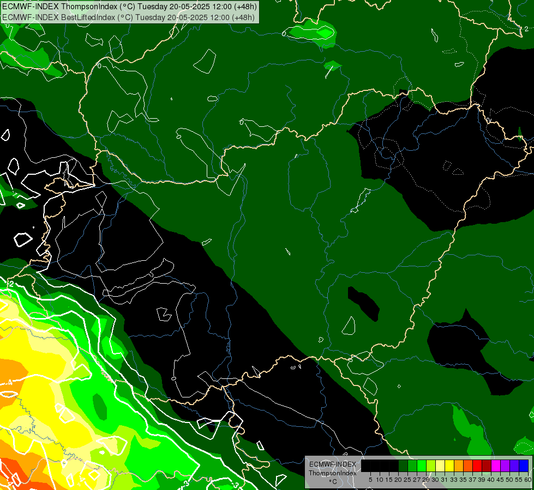Pick the dark green 20–25 legend swatch

point(403,465)
